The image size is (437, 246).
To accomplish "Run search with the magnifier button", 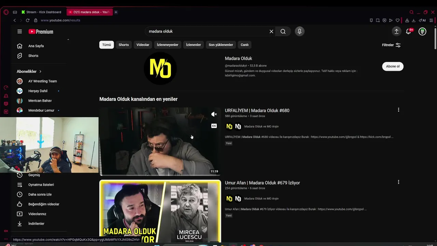I will [283, 31].
